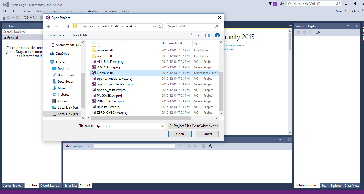
Task: Open the Analyze menu
Action: coord(93,11)
